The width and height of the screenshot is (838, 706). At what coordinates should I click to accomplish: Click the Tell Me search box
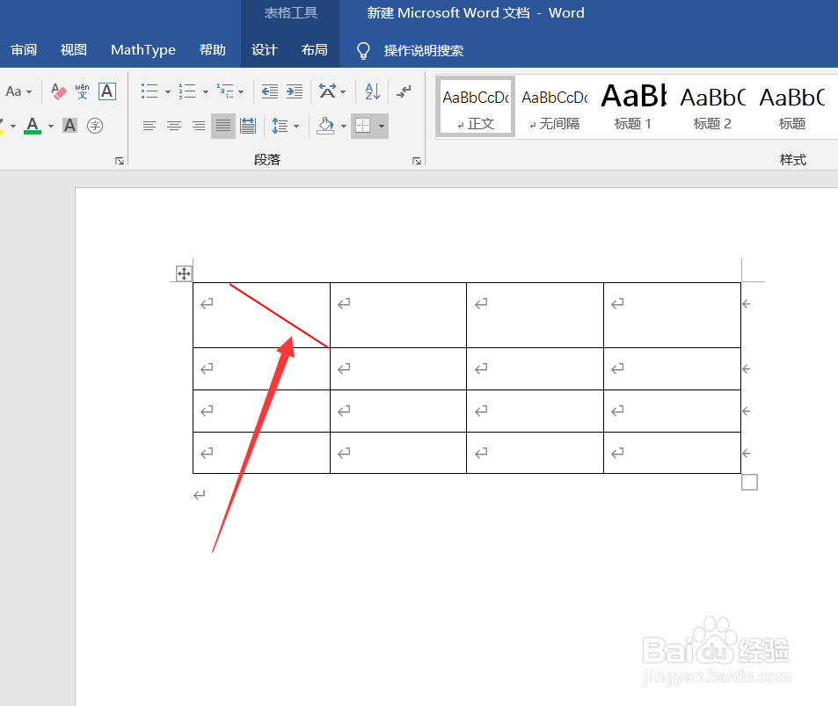423,50
